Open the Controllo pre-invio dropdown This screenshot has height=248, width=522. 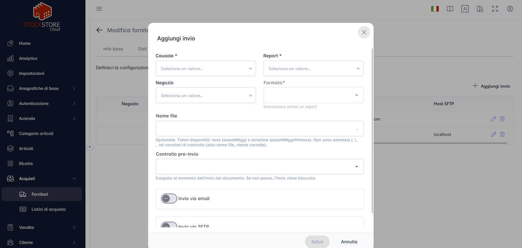[x=260, y=167]
